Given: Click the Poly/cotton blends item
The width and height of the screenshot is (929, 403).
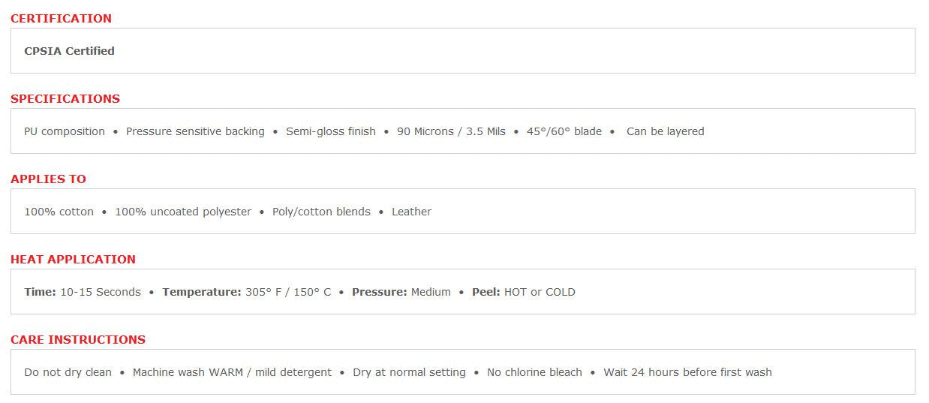Looking at the screenshot, I should (x=321, y=212).
